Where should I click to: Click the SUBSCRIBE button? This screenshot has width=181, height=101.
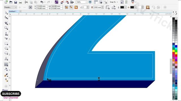click(11, 94)
